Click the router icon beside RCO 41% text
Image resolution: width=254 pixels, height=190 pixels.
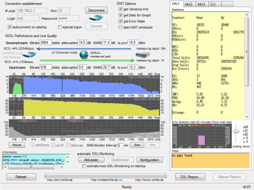coord(29,55)
